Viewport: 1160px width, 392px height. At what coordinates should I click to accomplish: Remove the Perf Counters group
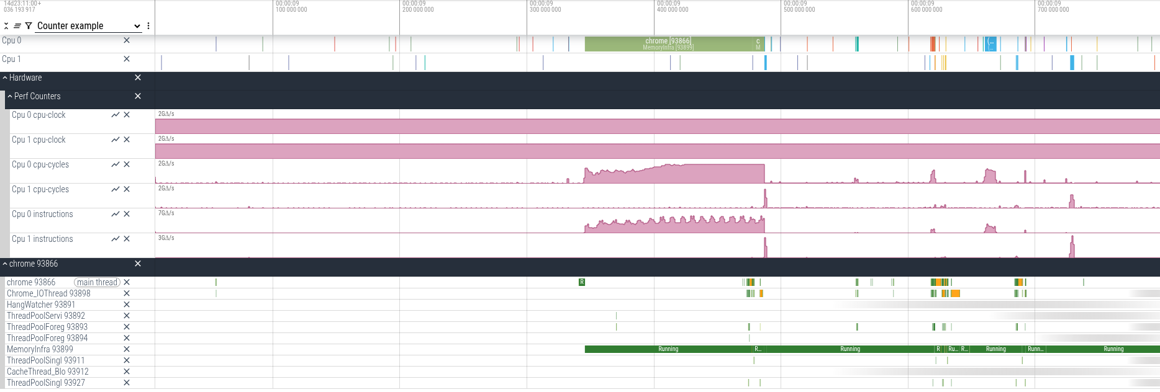[138, 96]
